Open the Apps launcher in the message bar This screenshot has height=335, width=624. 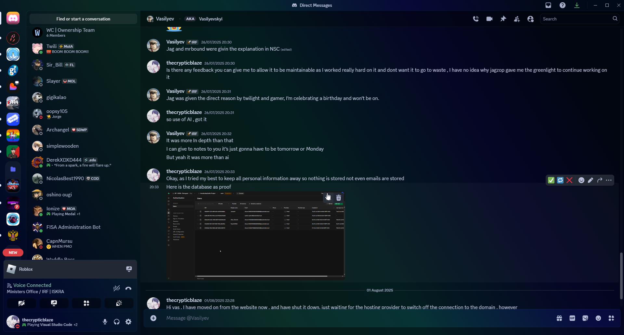(x=611, y=318)
